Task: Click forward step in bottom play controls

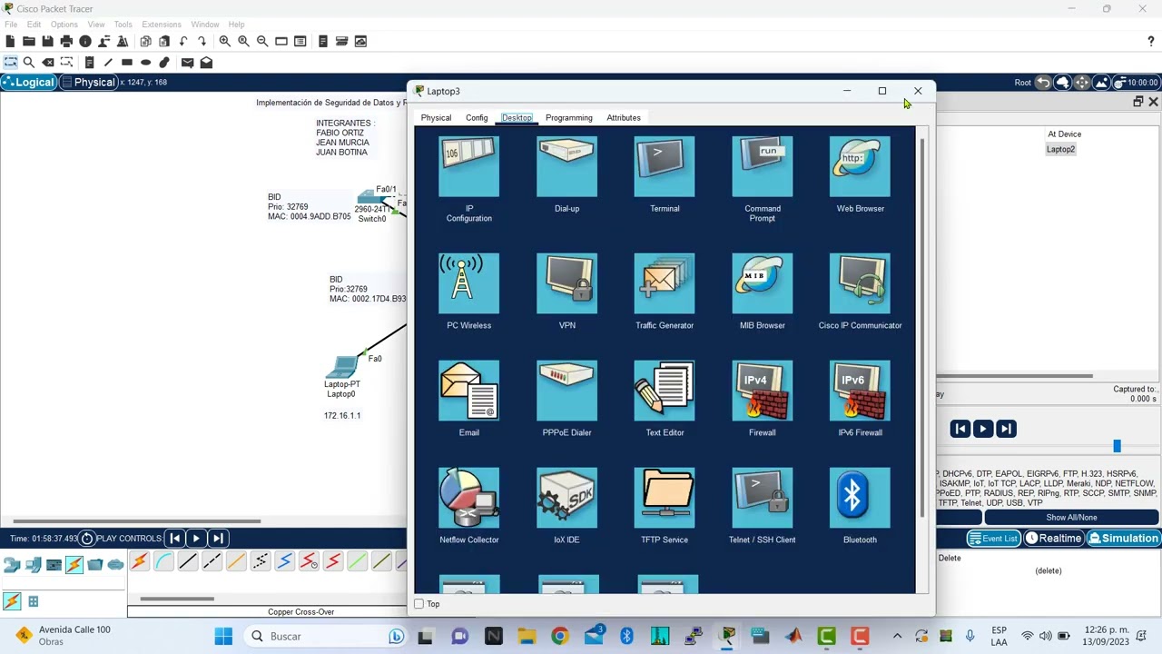Action: pos(217,539)
